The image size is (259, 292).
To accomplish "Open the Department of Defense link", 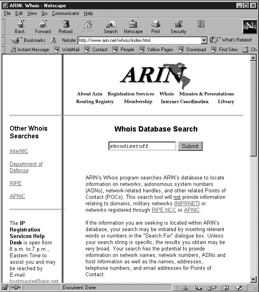I will coord(26,167).
